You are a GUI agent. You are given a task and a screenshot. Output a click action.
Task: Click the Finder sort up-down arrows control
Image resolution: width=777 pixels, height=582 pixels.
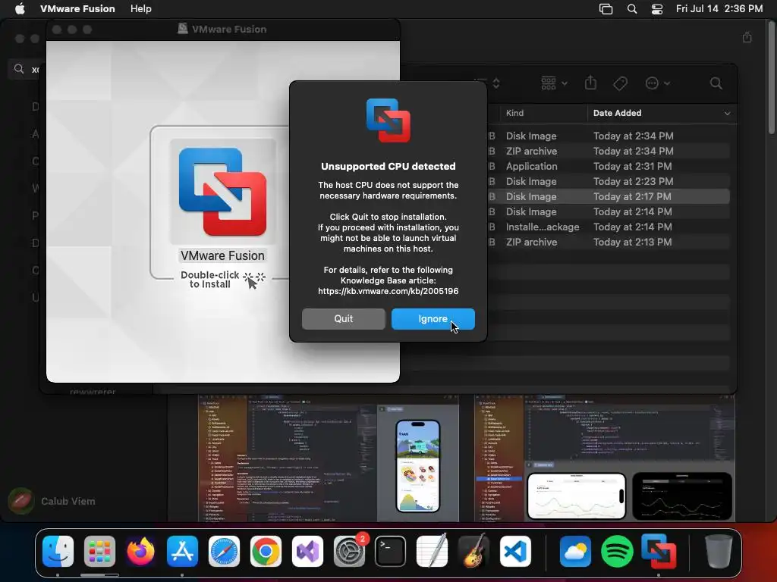(495, 83)
